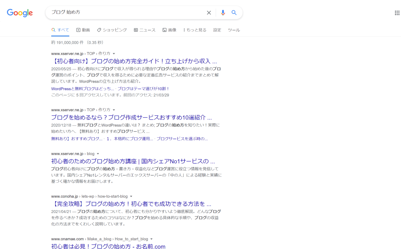
Task: Open result 初心者のためのブログ始め方講座
Action: pyautogui.click(x=133, y=161)
